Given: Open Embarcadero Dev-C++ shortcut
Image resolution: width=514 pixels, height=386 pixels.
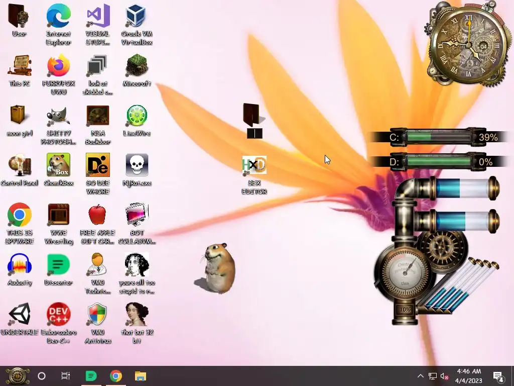Looking at the screenshot, I should pyautogui.click(x=58, y=314).
